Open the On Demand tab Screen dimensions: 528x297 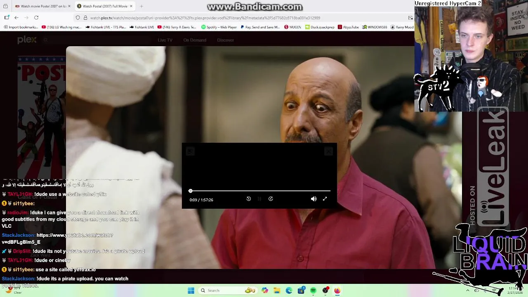pos(195,40)
